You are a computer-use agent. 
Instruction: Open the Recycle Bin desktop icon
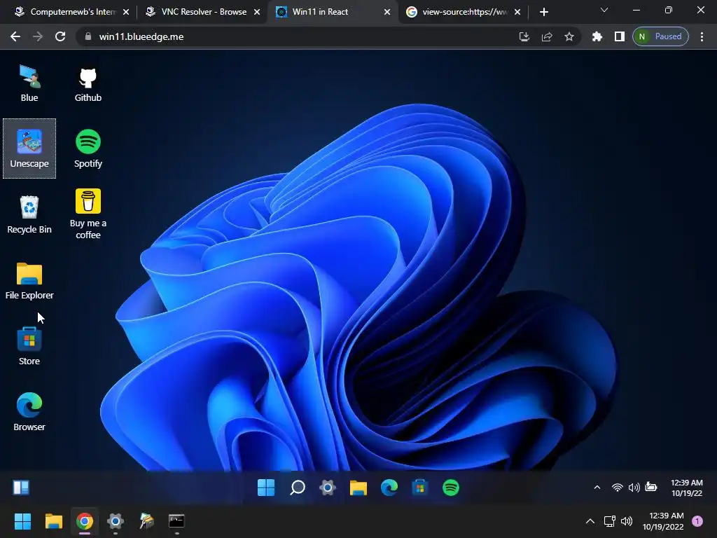pos(29,214)
